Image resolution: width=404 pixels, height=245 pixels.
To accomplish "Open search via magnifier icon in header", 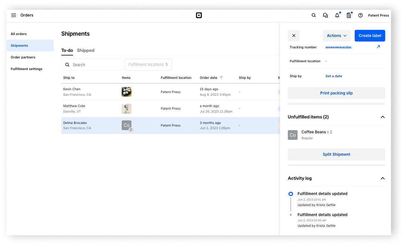I will click(313, 15).
